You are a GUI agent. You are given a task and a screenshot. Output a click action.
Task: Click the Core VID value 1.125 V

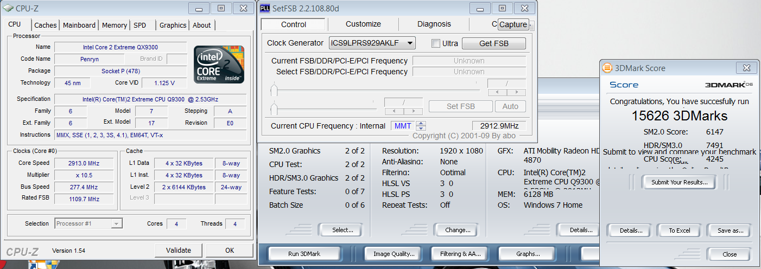tap(164, 83)
